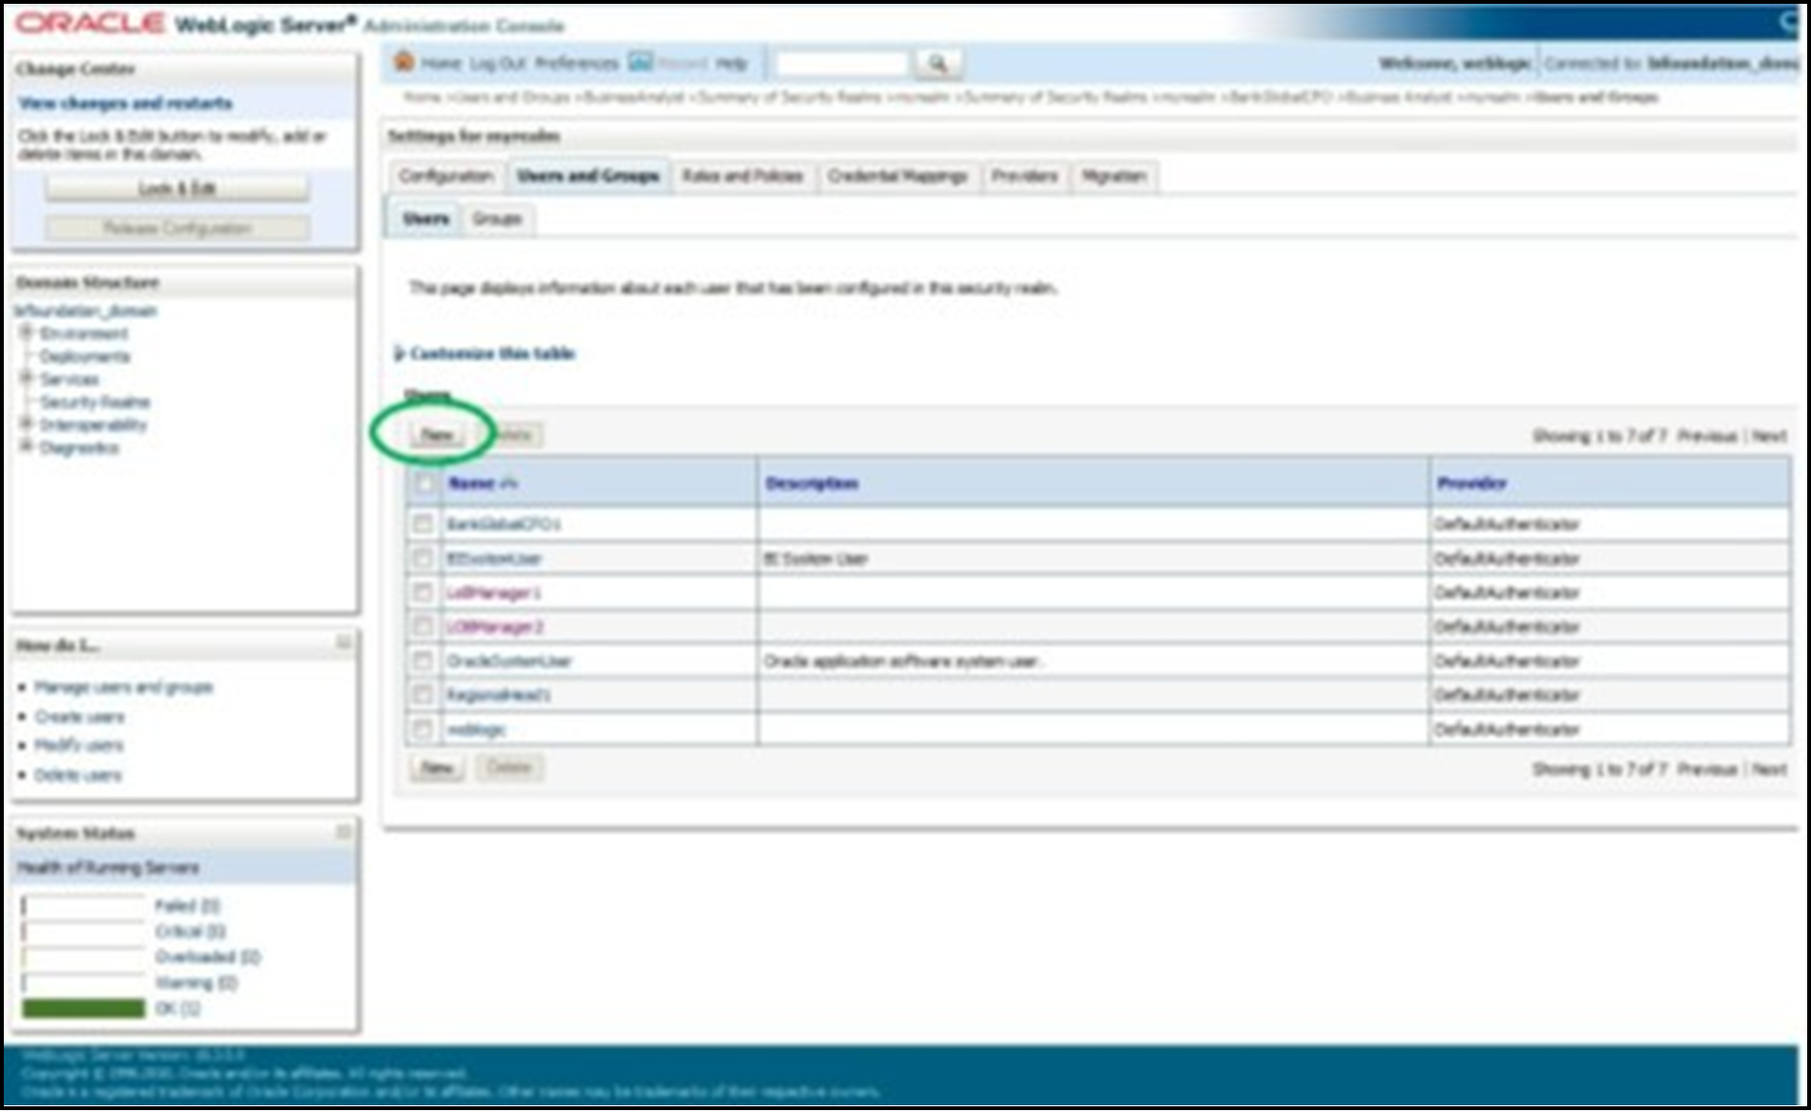Image resolution: width=1811 pixels, height=1112 pixels.
Task: Open the Modify users help link
Action: (80, 745)
